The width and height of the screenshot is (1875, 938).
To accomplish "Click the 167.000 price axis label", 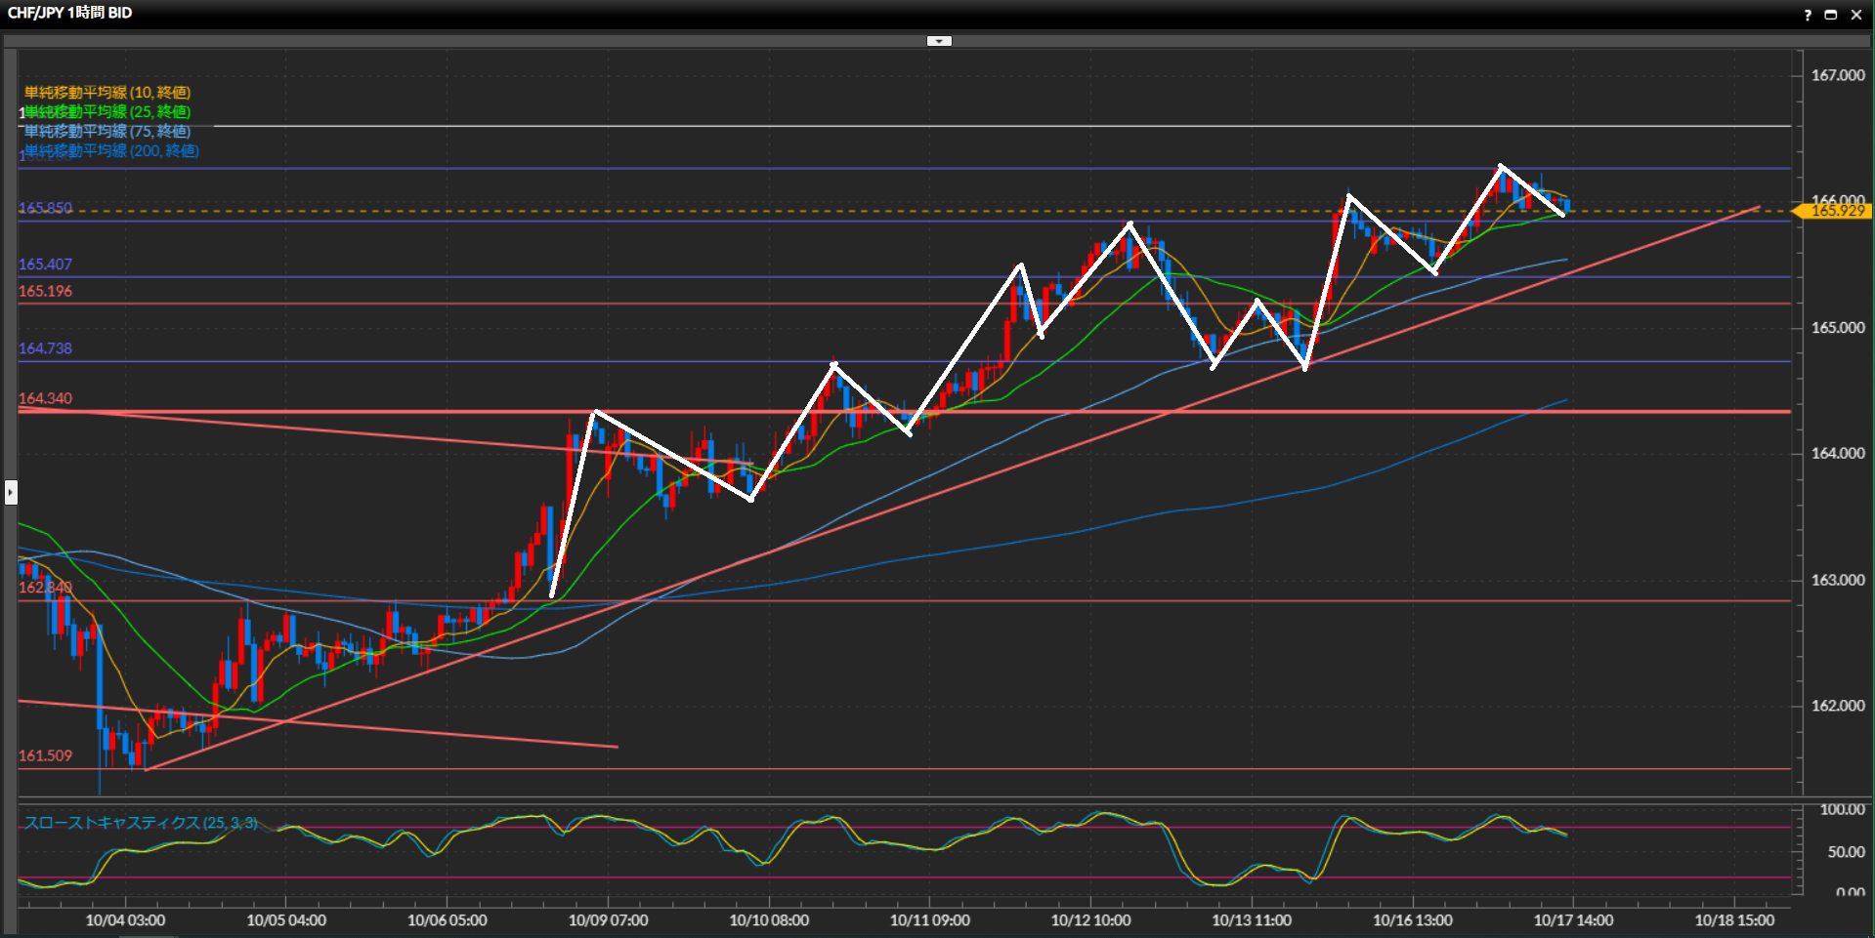I will (x=1837, y=75).
